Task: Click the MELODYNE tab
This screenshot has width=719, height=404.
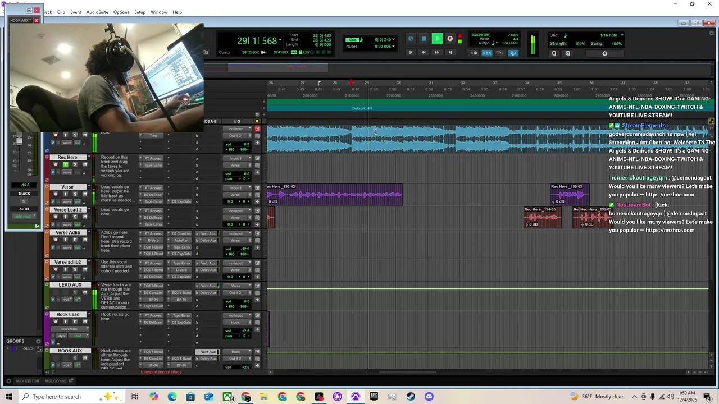Action: tap(56, 381)
